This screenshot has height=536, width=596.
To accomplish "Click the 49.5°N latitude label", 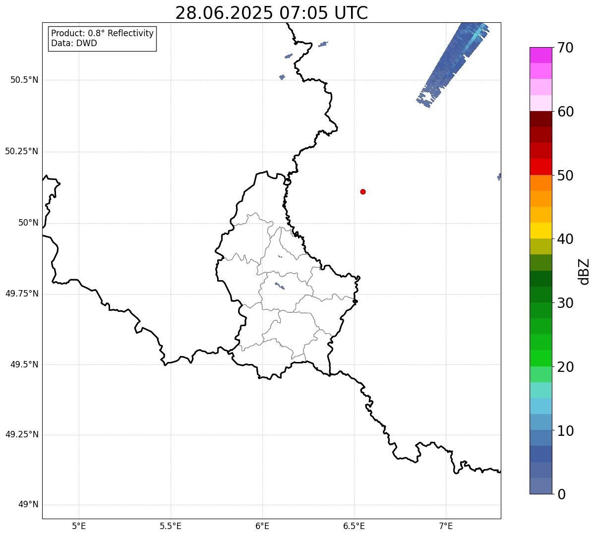I will [x=24, y=364].
